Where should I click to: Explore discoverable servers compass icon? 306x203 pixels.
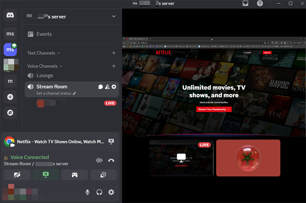(x=10, y=113)
